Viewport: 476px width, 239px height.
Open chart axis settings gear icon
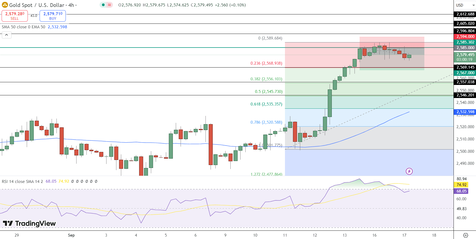(x=466, y=235)
